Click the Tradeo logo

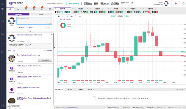click(16, 3)
